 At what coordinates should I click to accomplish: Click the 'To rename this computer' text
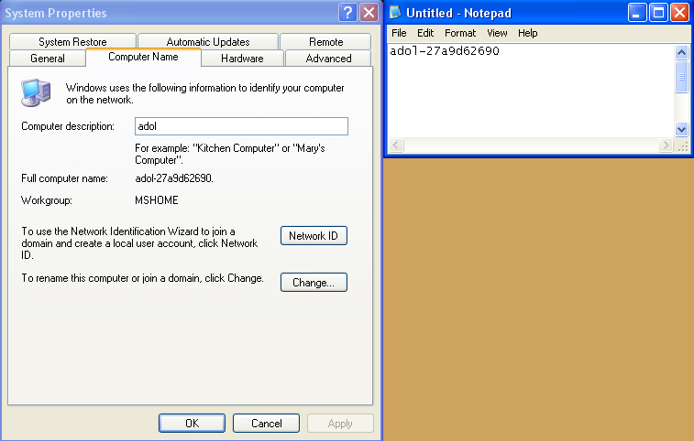[142, 278]
